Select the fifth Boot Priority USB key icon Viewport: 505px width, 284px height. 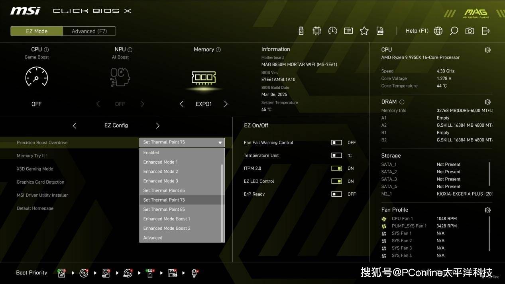pos(150,273)
